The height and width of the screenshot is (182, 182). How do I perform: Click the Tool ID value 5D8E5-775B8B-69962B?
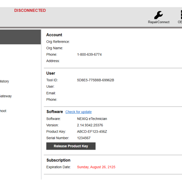(x=95, y=80)
